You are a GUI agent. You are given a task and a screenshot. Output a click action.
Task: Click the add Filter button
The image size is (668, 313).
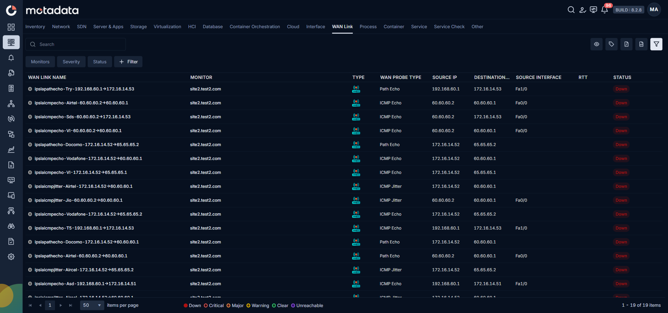pos(128,62)
